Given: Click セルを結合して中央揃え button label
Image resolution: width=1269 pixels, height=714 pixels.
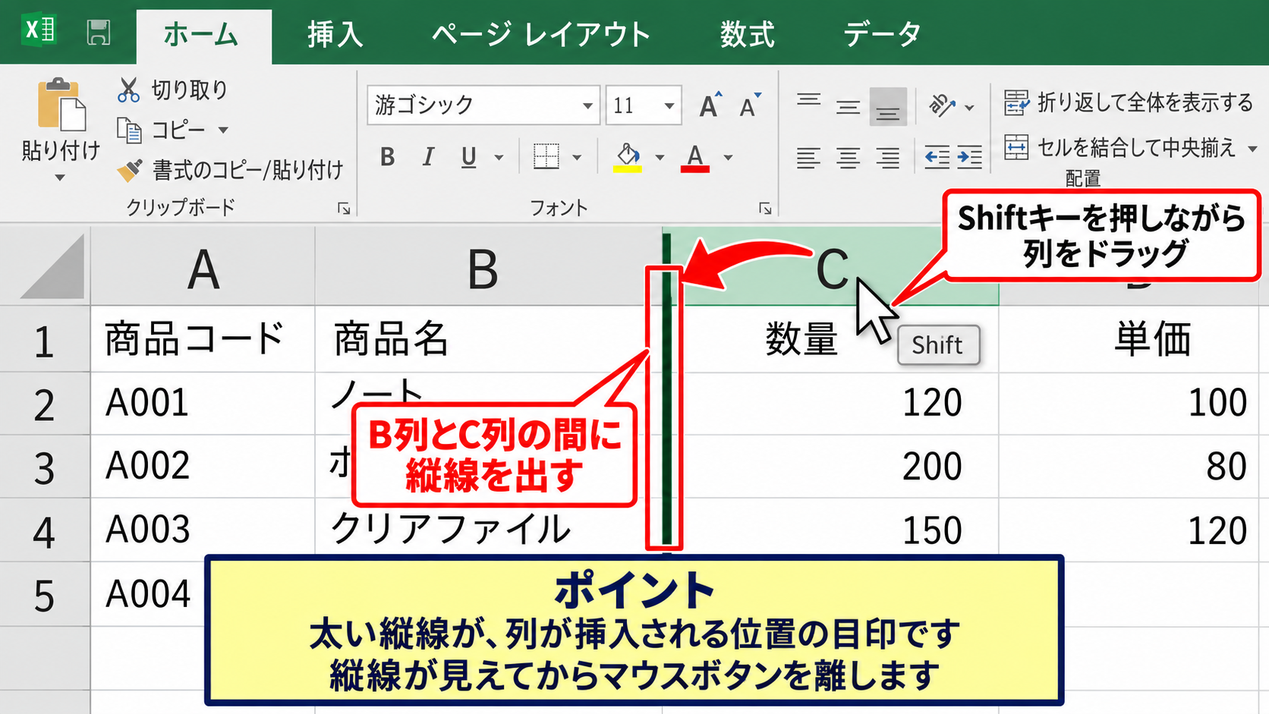Looking at the screenshot, I should [x=1136, y=147].
